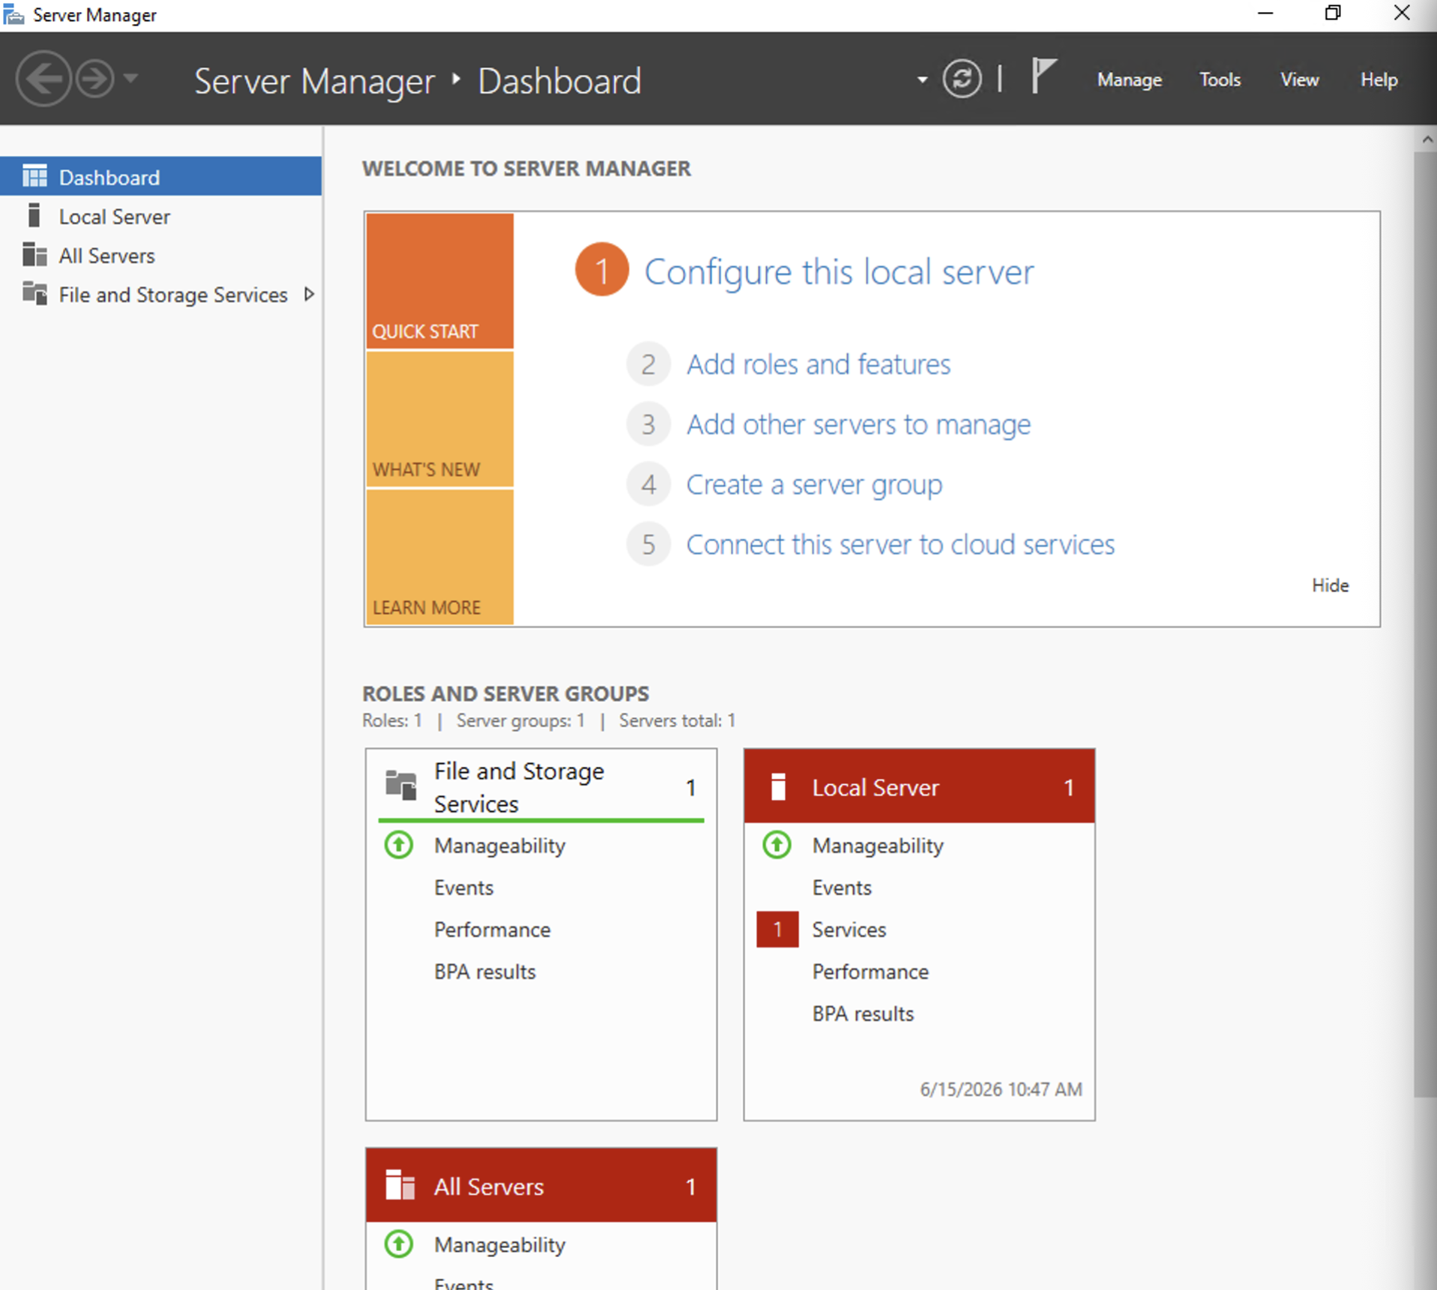Click the All Servers sidebar icon
The image size is (1437, 1290).
point(34,255)
